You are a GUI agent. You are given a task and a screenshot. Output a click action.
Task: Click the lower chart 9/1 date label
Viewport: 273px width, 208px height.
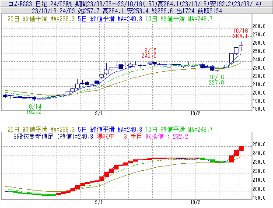[x=99, y=202]
